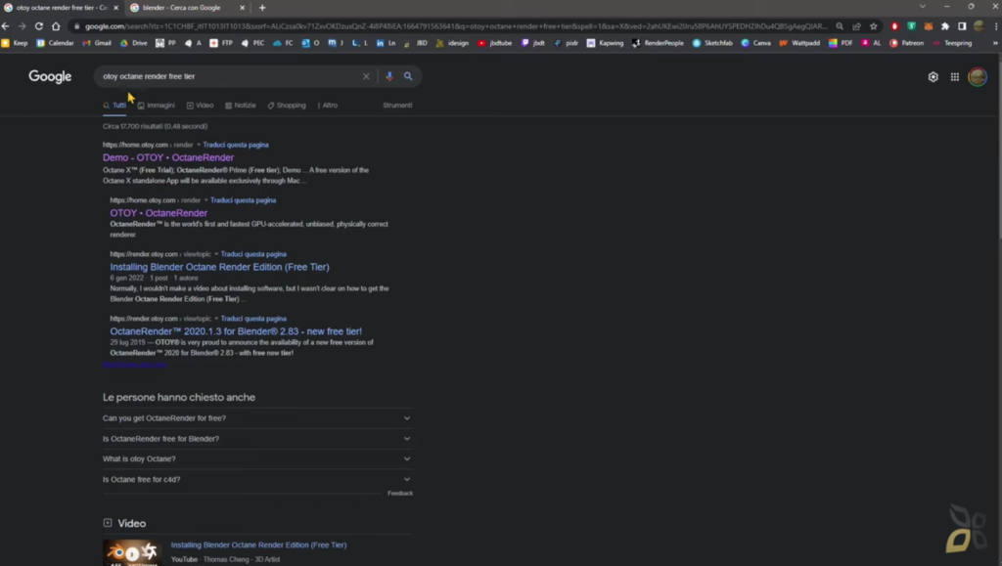The image size is (1002, 566).
Task: Expand "What is otoy Octane?" question
Action: point(257,458)
